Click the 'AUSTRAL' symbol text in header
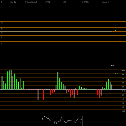 click(x=85, y=2)
